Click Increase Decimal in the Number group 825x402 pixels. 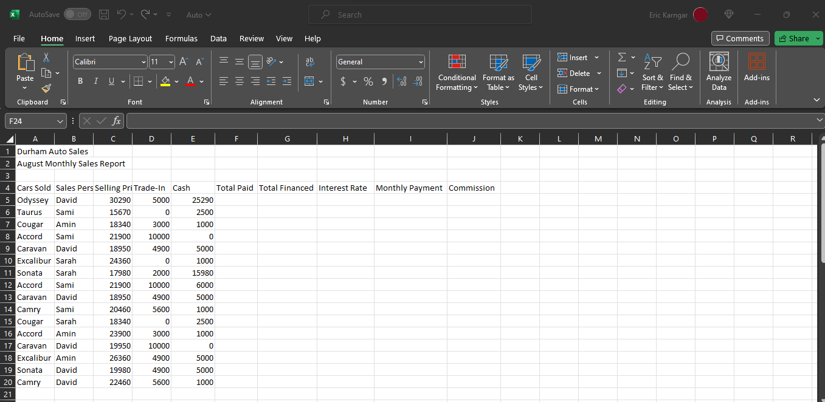(402, 81)
